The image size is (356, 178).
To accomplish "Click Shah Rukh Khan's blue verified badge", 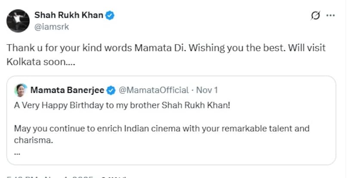I will click(x=110, y=16).
